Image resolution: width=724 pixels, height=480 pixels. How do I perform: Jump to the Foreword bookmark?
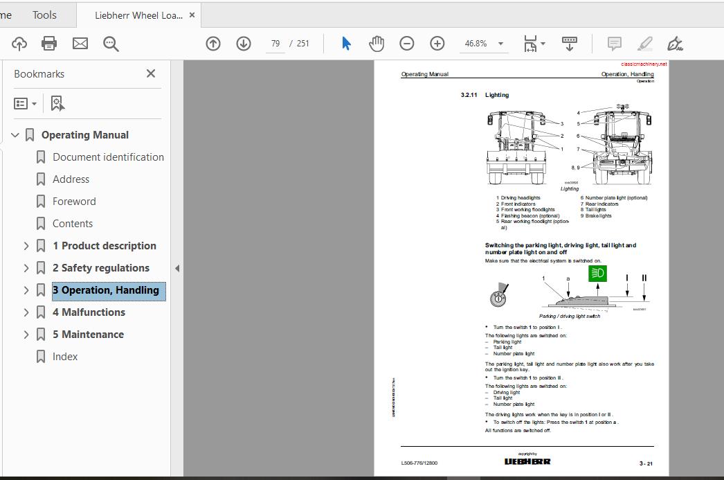tap(74, 201)
